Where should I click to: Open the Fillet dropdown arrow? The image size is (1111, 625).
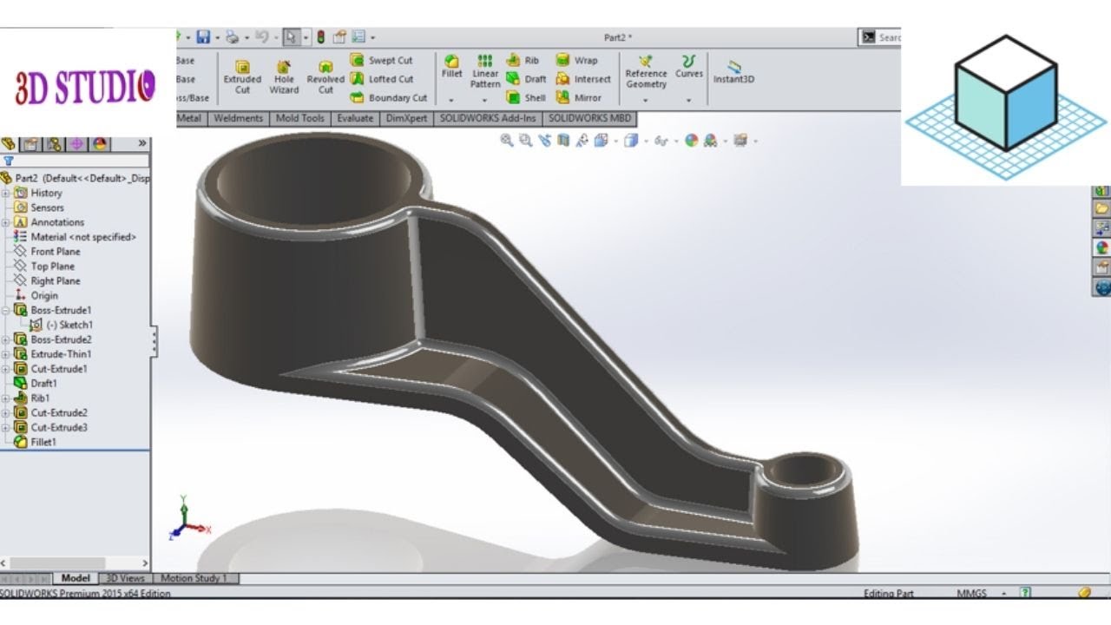tap(451, 100)
